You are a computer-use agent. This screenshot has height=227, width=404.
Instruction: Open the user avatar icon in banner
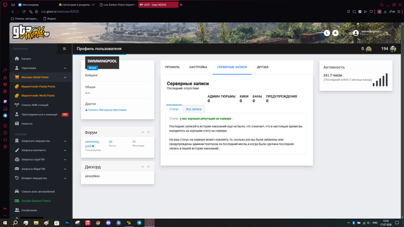(355, 33)
